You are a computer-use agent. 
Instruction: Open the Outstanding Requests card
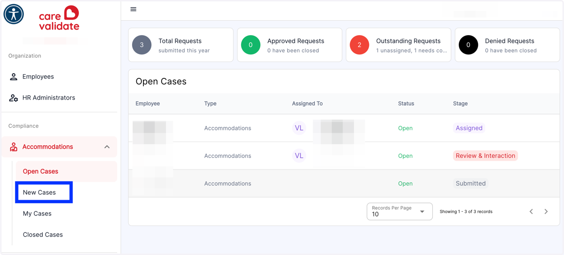(399, 45)
